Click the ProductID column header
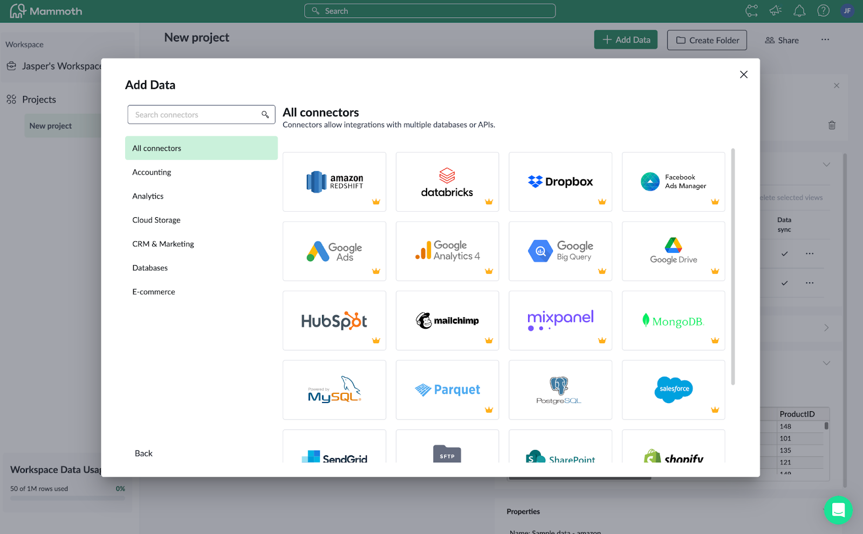 tap(797, 414)
